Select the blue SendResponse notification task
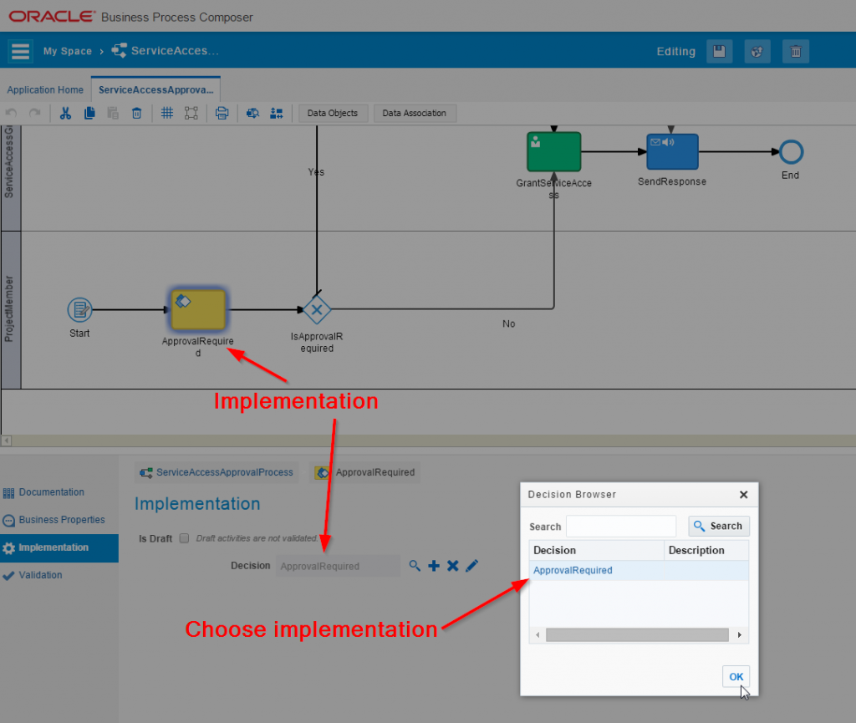 coord(672,151)
